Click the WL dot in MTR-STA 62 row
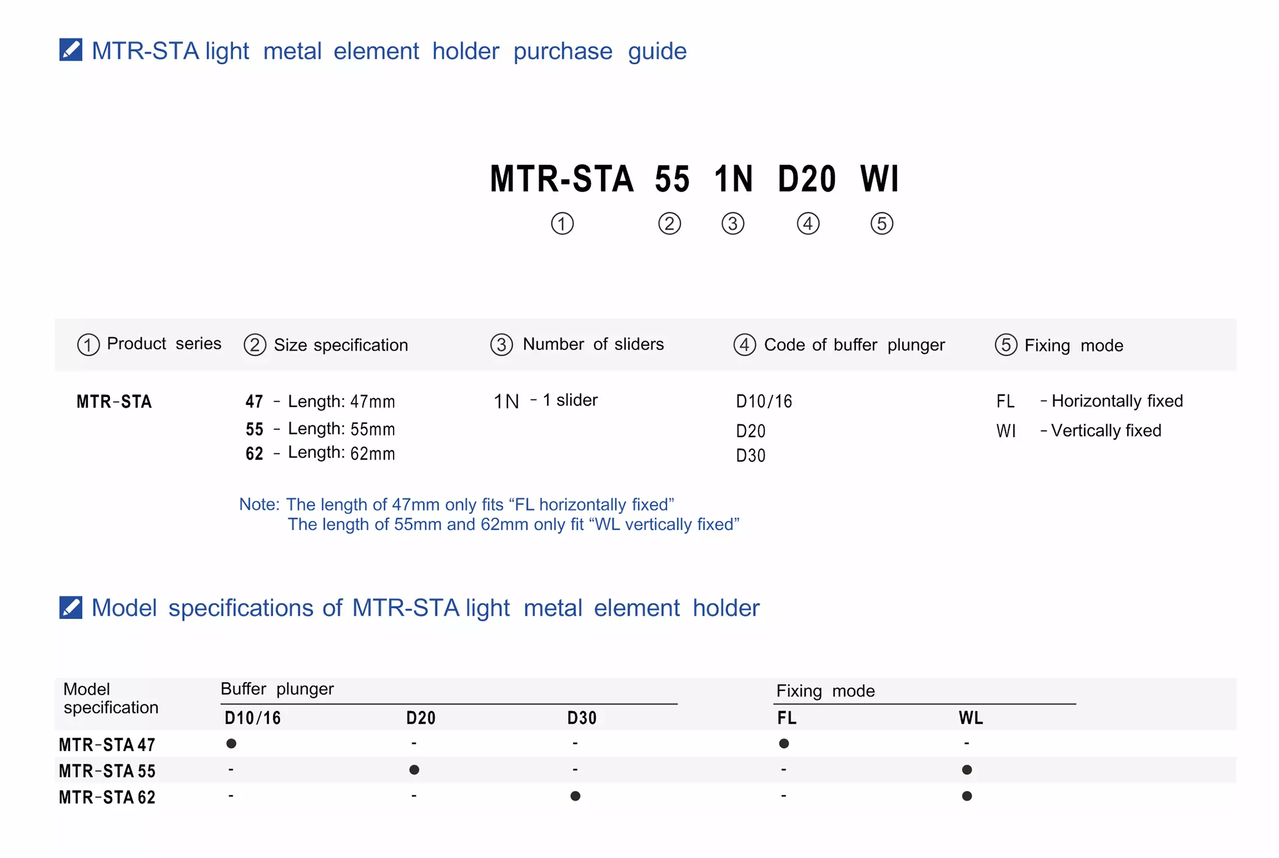 [967, 796]
